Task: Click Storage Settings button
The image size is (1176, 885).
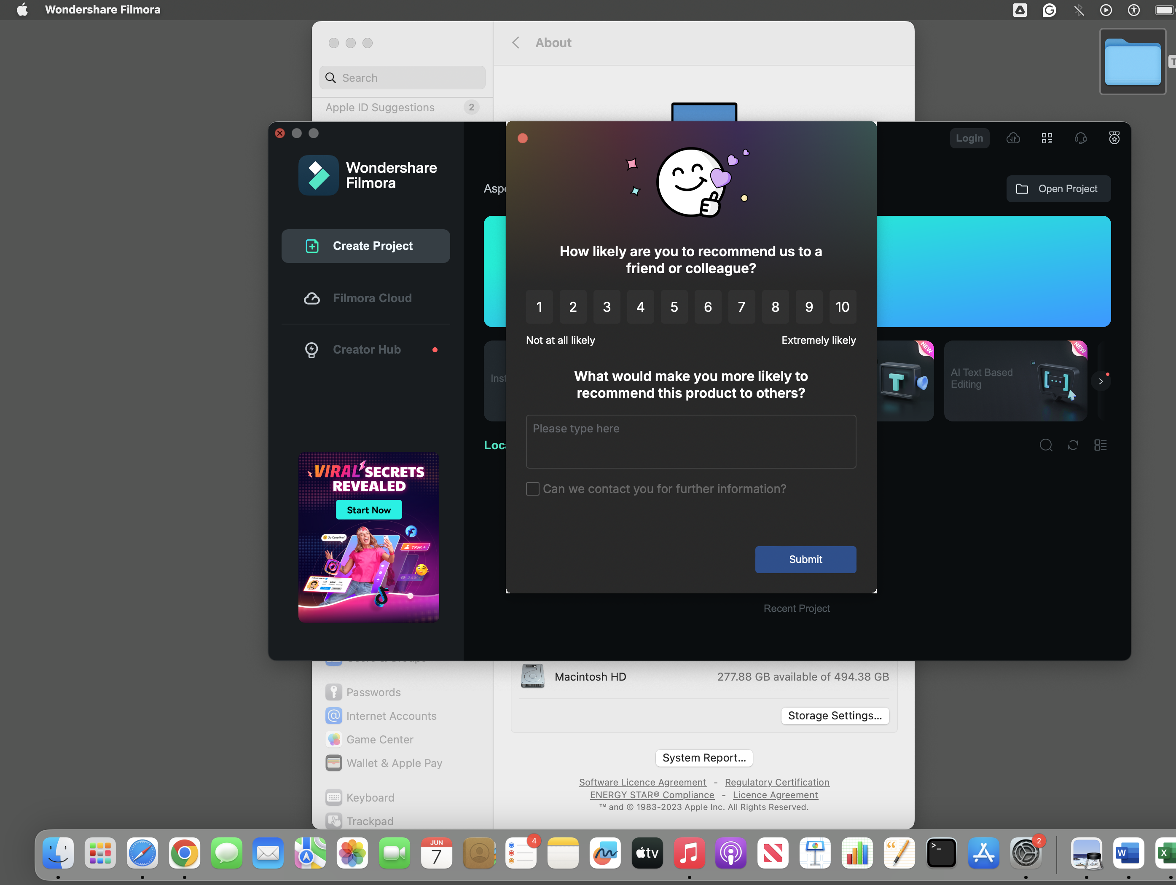Action: [x=835, y=716]
